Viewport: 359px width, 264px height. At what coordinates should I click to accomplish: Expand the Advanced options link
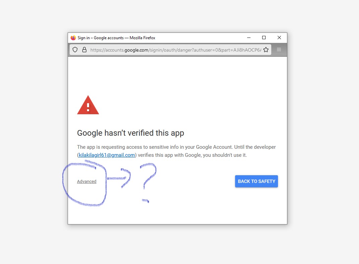pyautogui.click(x=87, y=182)
